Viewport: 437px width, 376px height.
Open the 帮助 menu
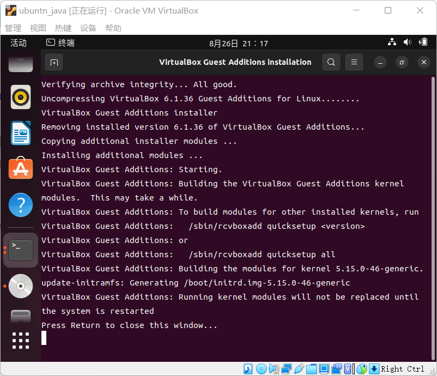point(113,28)
